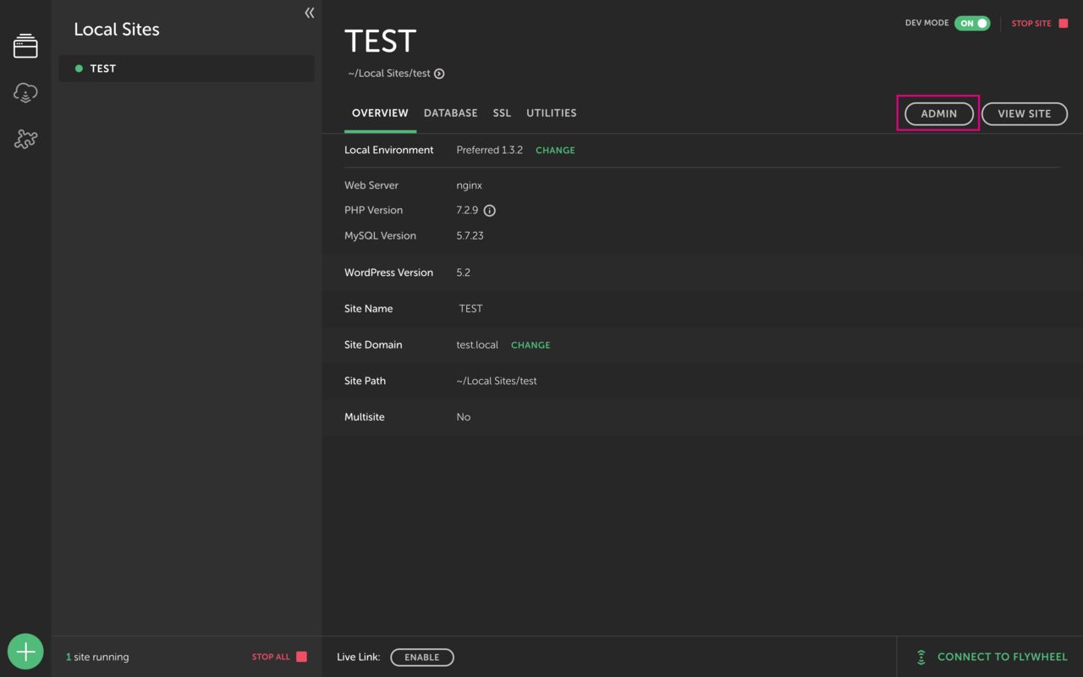Click the Admin button
Image resolution: width=1083 pixels, height=677 pixels.
tap(939, 113)
